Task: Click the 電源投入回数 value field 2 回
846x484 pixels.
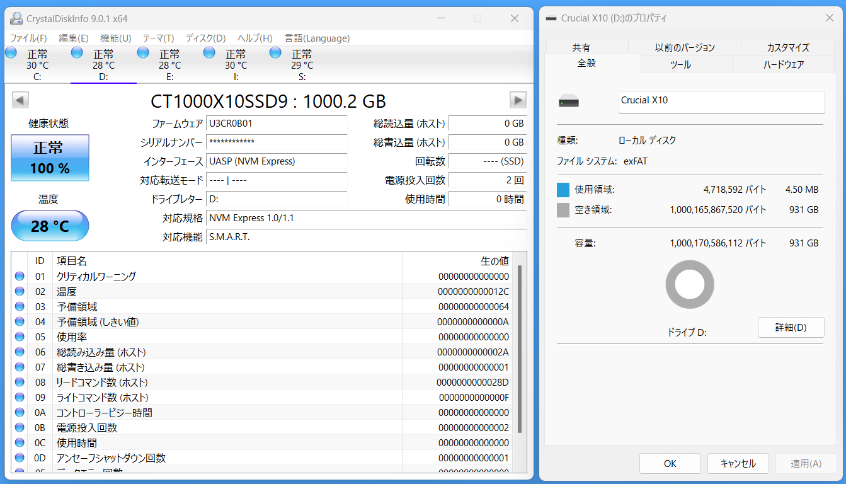Action: (488, 180)
